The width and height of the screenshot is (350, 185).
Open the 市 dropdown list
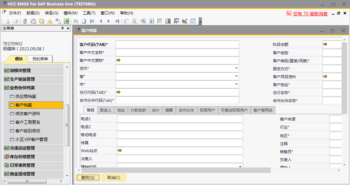[x=236, y=84]
